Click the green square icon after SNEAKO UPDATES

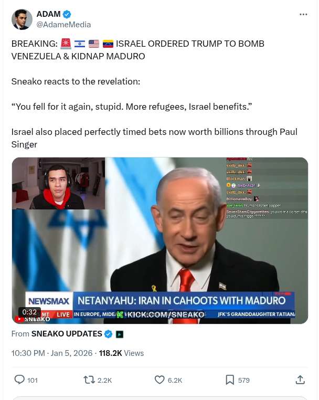[120, 334]
